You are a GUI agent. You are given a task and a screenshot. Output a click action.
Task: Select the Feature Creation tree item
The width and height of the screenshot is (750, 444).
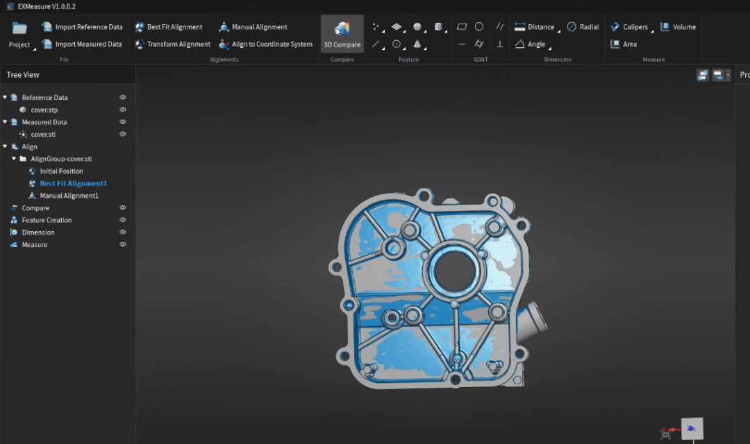(47, 220)
